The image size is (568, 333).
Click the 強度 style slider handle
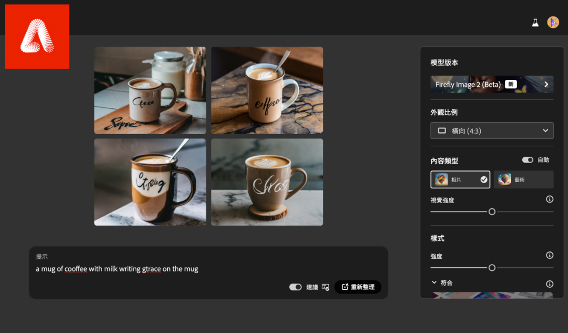click(x=492, y=268)
